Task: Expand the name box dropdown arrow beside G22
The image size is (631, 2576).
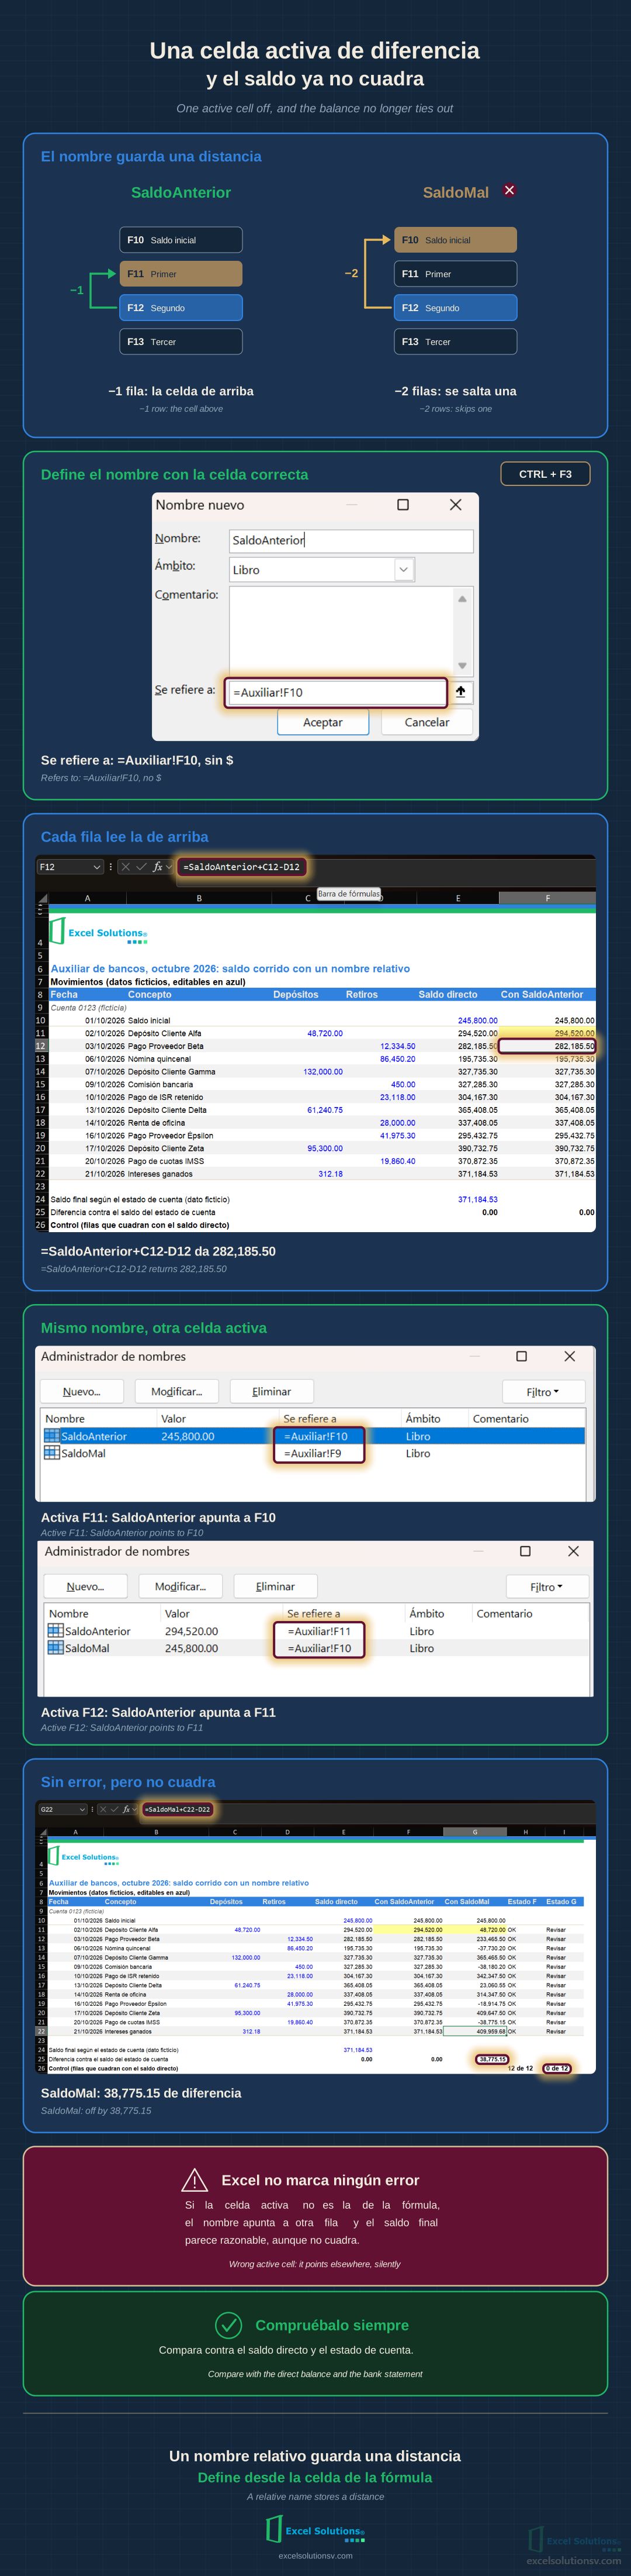Action: 83,1809
